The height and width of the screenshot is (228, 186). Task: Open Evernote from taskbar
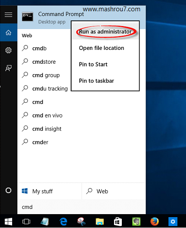136,221
